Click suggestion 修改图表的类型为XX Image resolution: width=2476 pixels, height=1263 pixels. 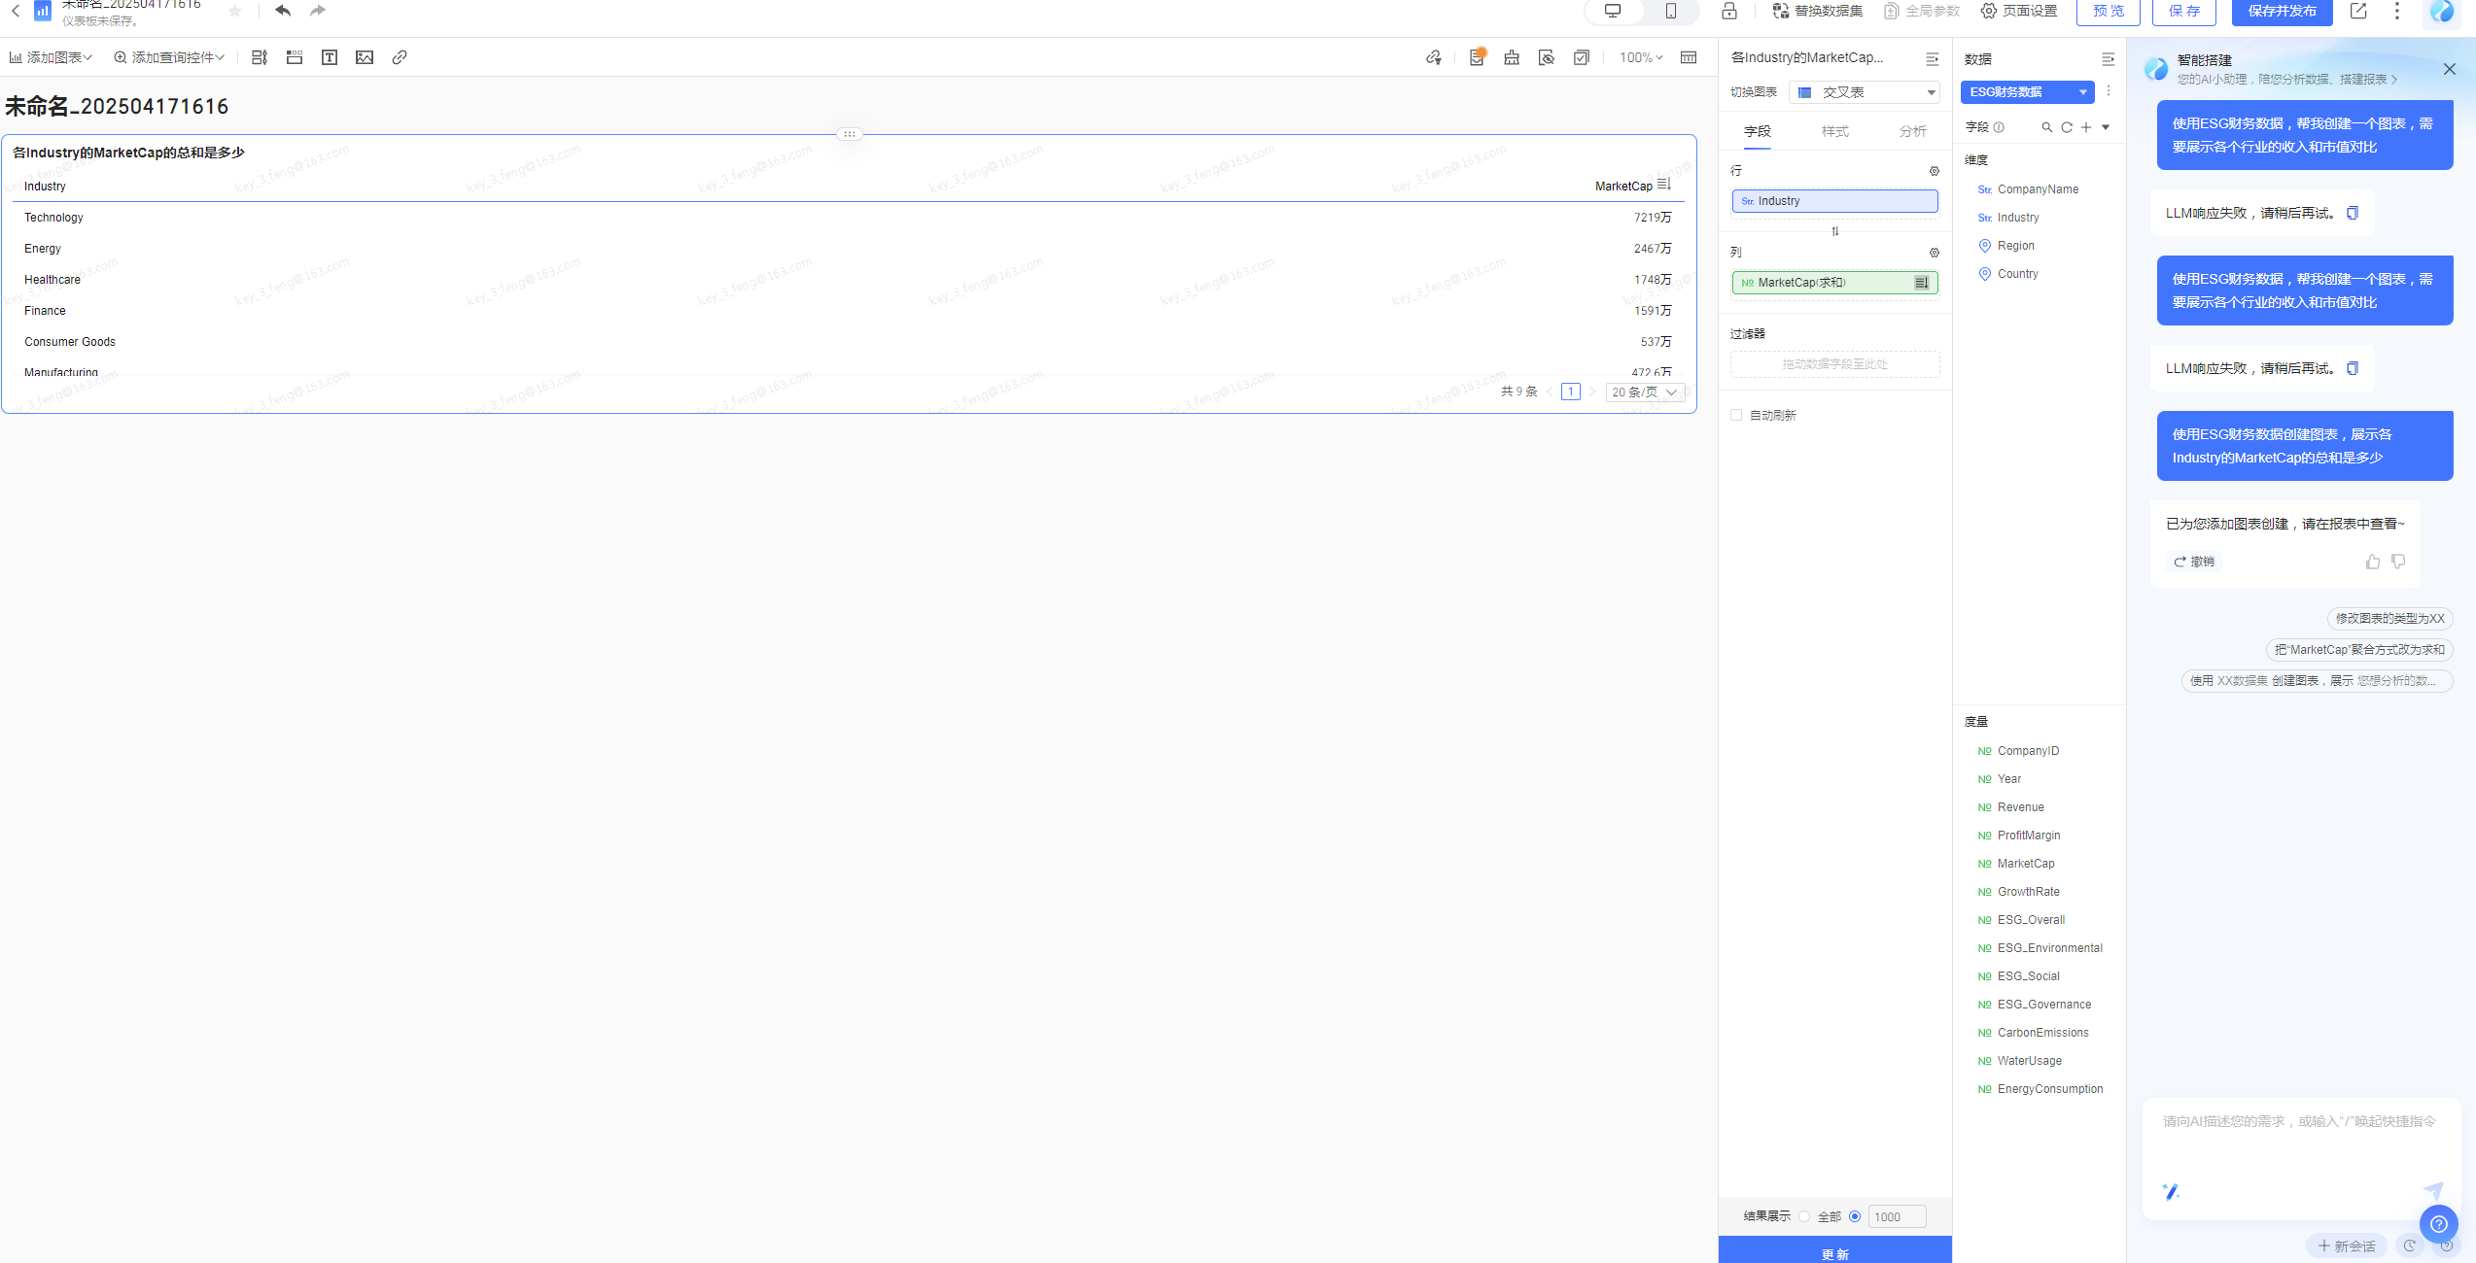click(2389, 619)
